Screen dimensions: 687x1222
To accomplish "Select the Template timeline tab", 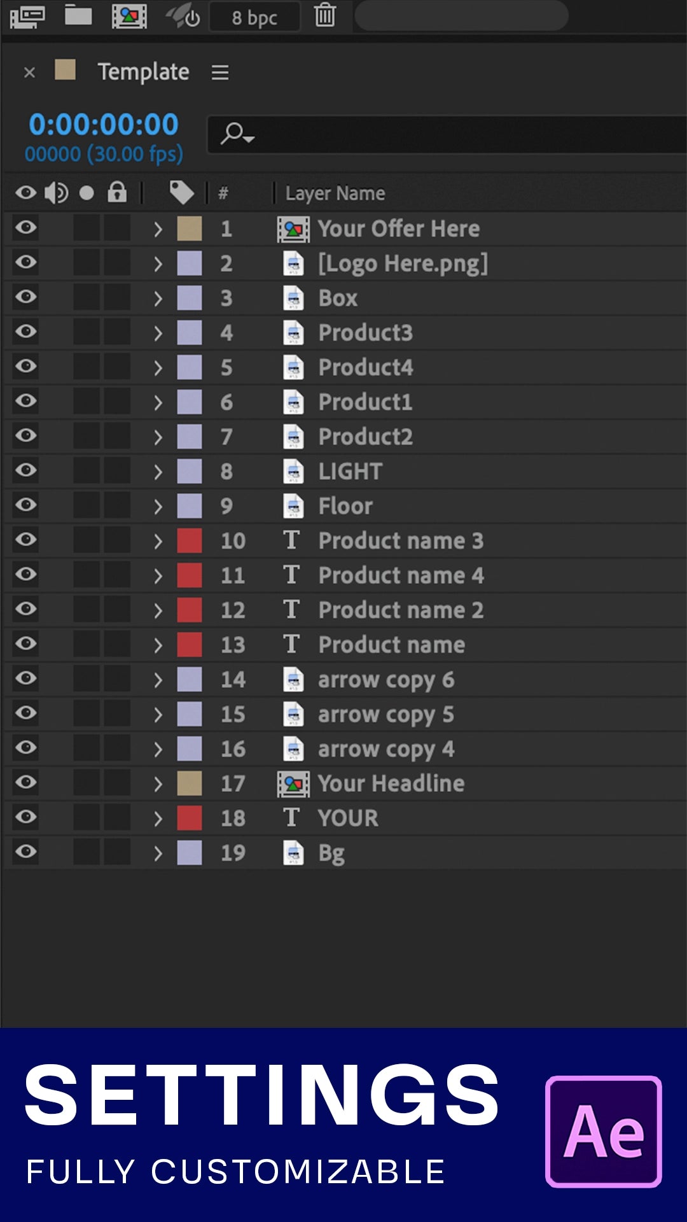I will coord(143,72).
